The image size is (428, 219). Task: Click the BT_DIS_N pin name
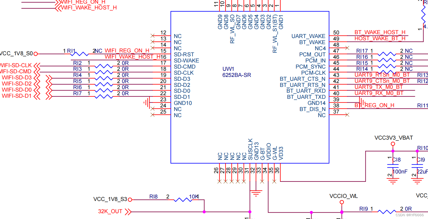coord(313,109)
